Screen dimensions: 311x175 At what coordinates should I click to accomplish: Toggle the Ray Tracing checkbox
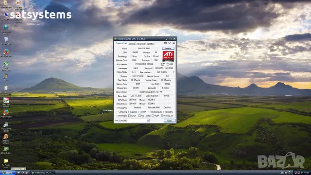pyautogui.click(x=139, y=116)
